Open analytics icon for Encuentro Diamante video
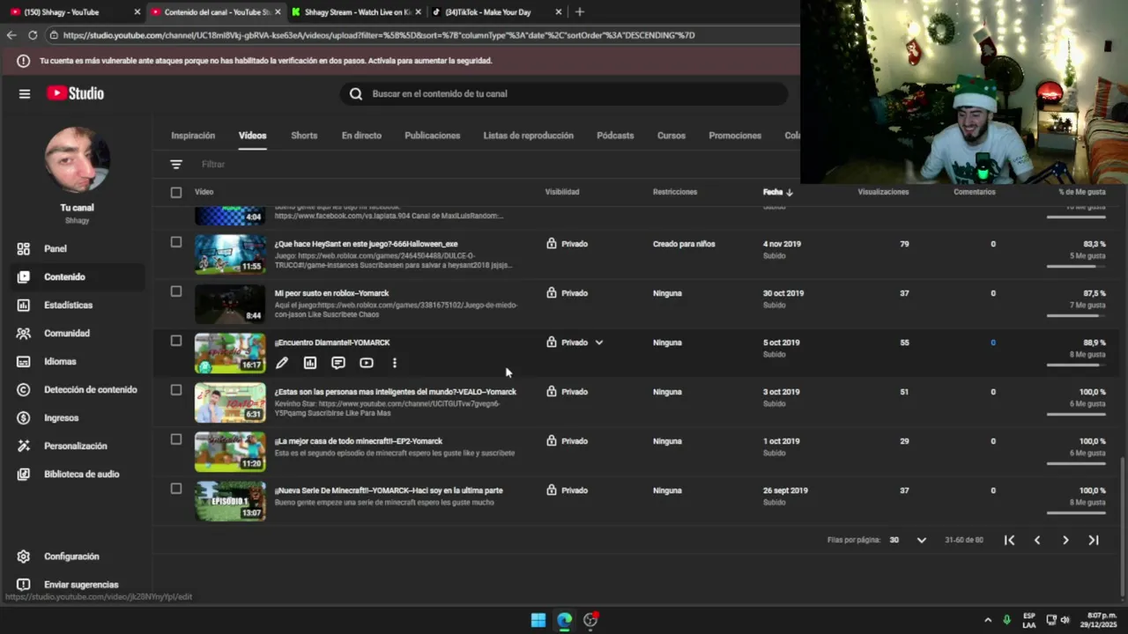The height and width of the screenshot is (634, 1128). (310, 363)
